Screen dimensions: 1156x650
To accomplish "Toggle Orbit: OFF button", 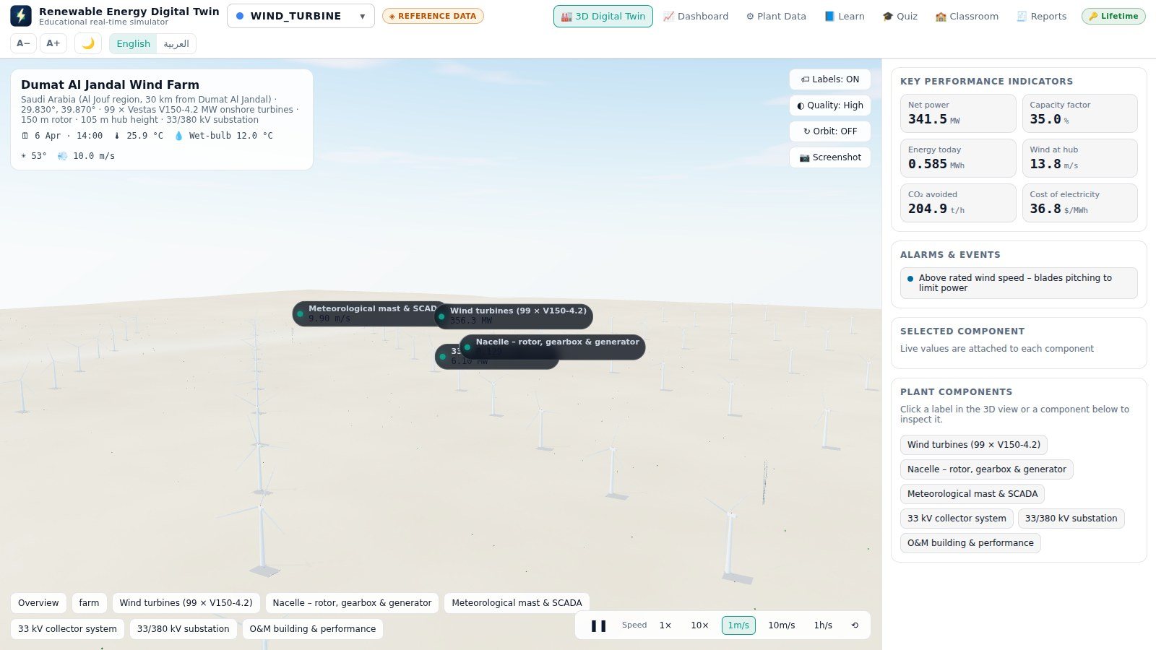I will [830, 131].
